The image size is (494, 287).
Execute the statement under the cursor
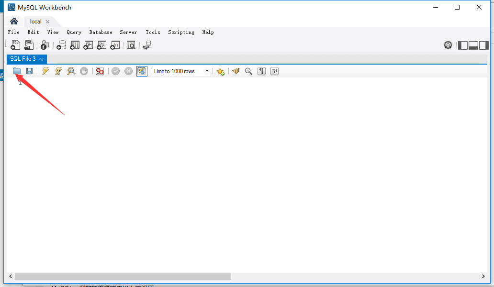pyautogui.click(x=58, y=71)
